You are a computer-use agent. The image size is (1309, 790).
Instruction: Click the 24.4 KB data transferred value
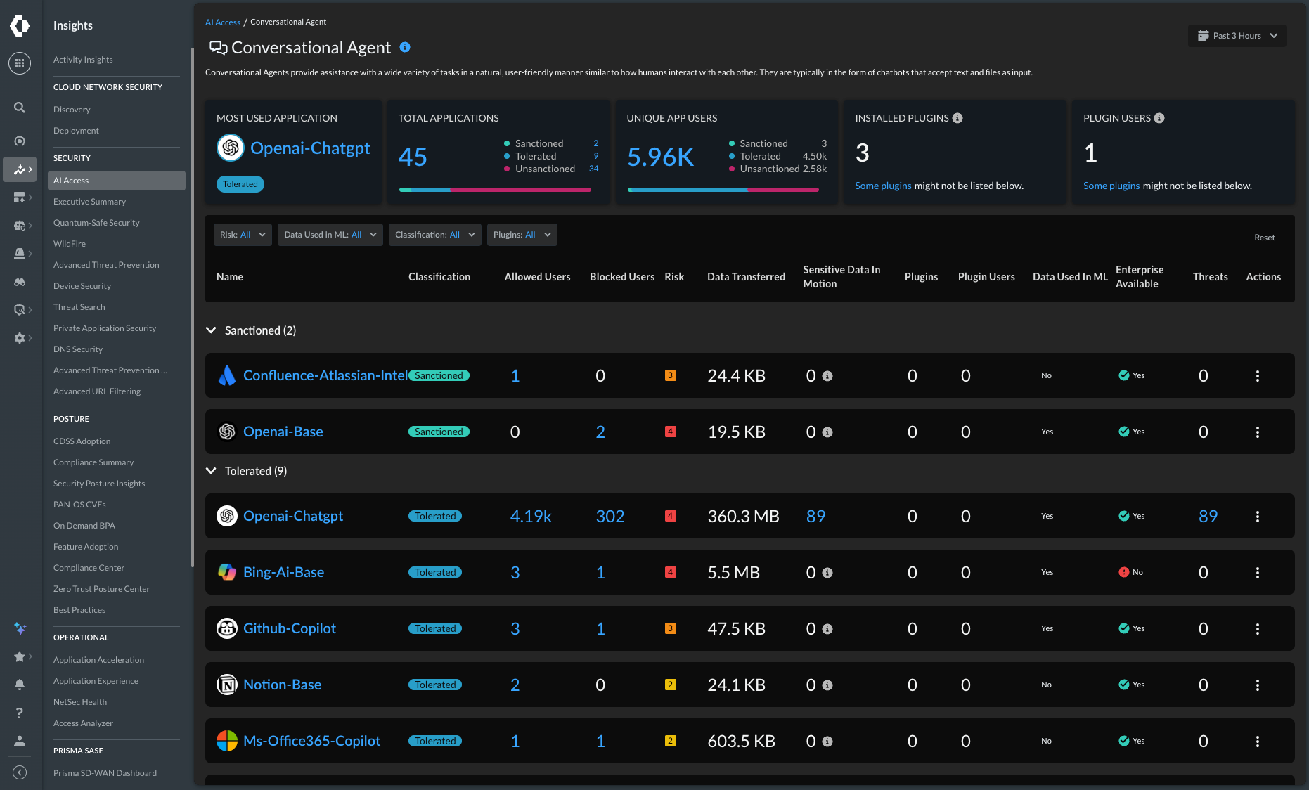(736, 376)
